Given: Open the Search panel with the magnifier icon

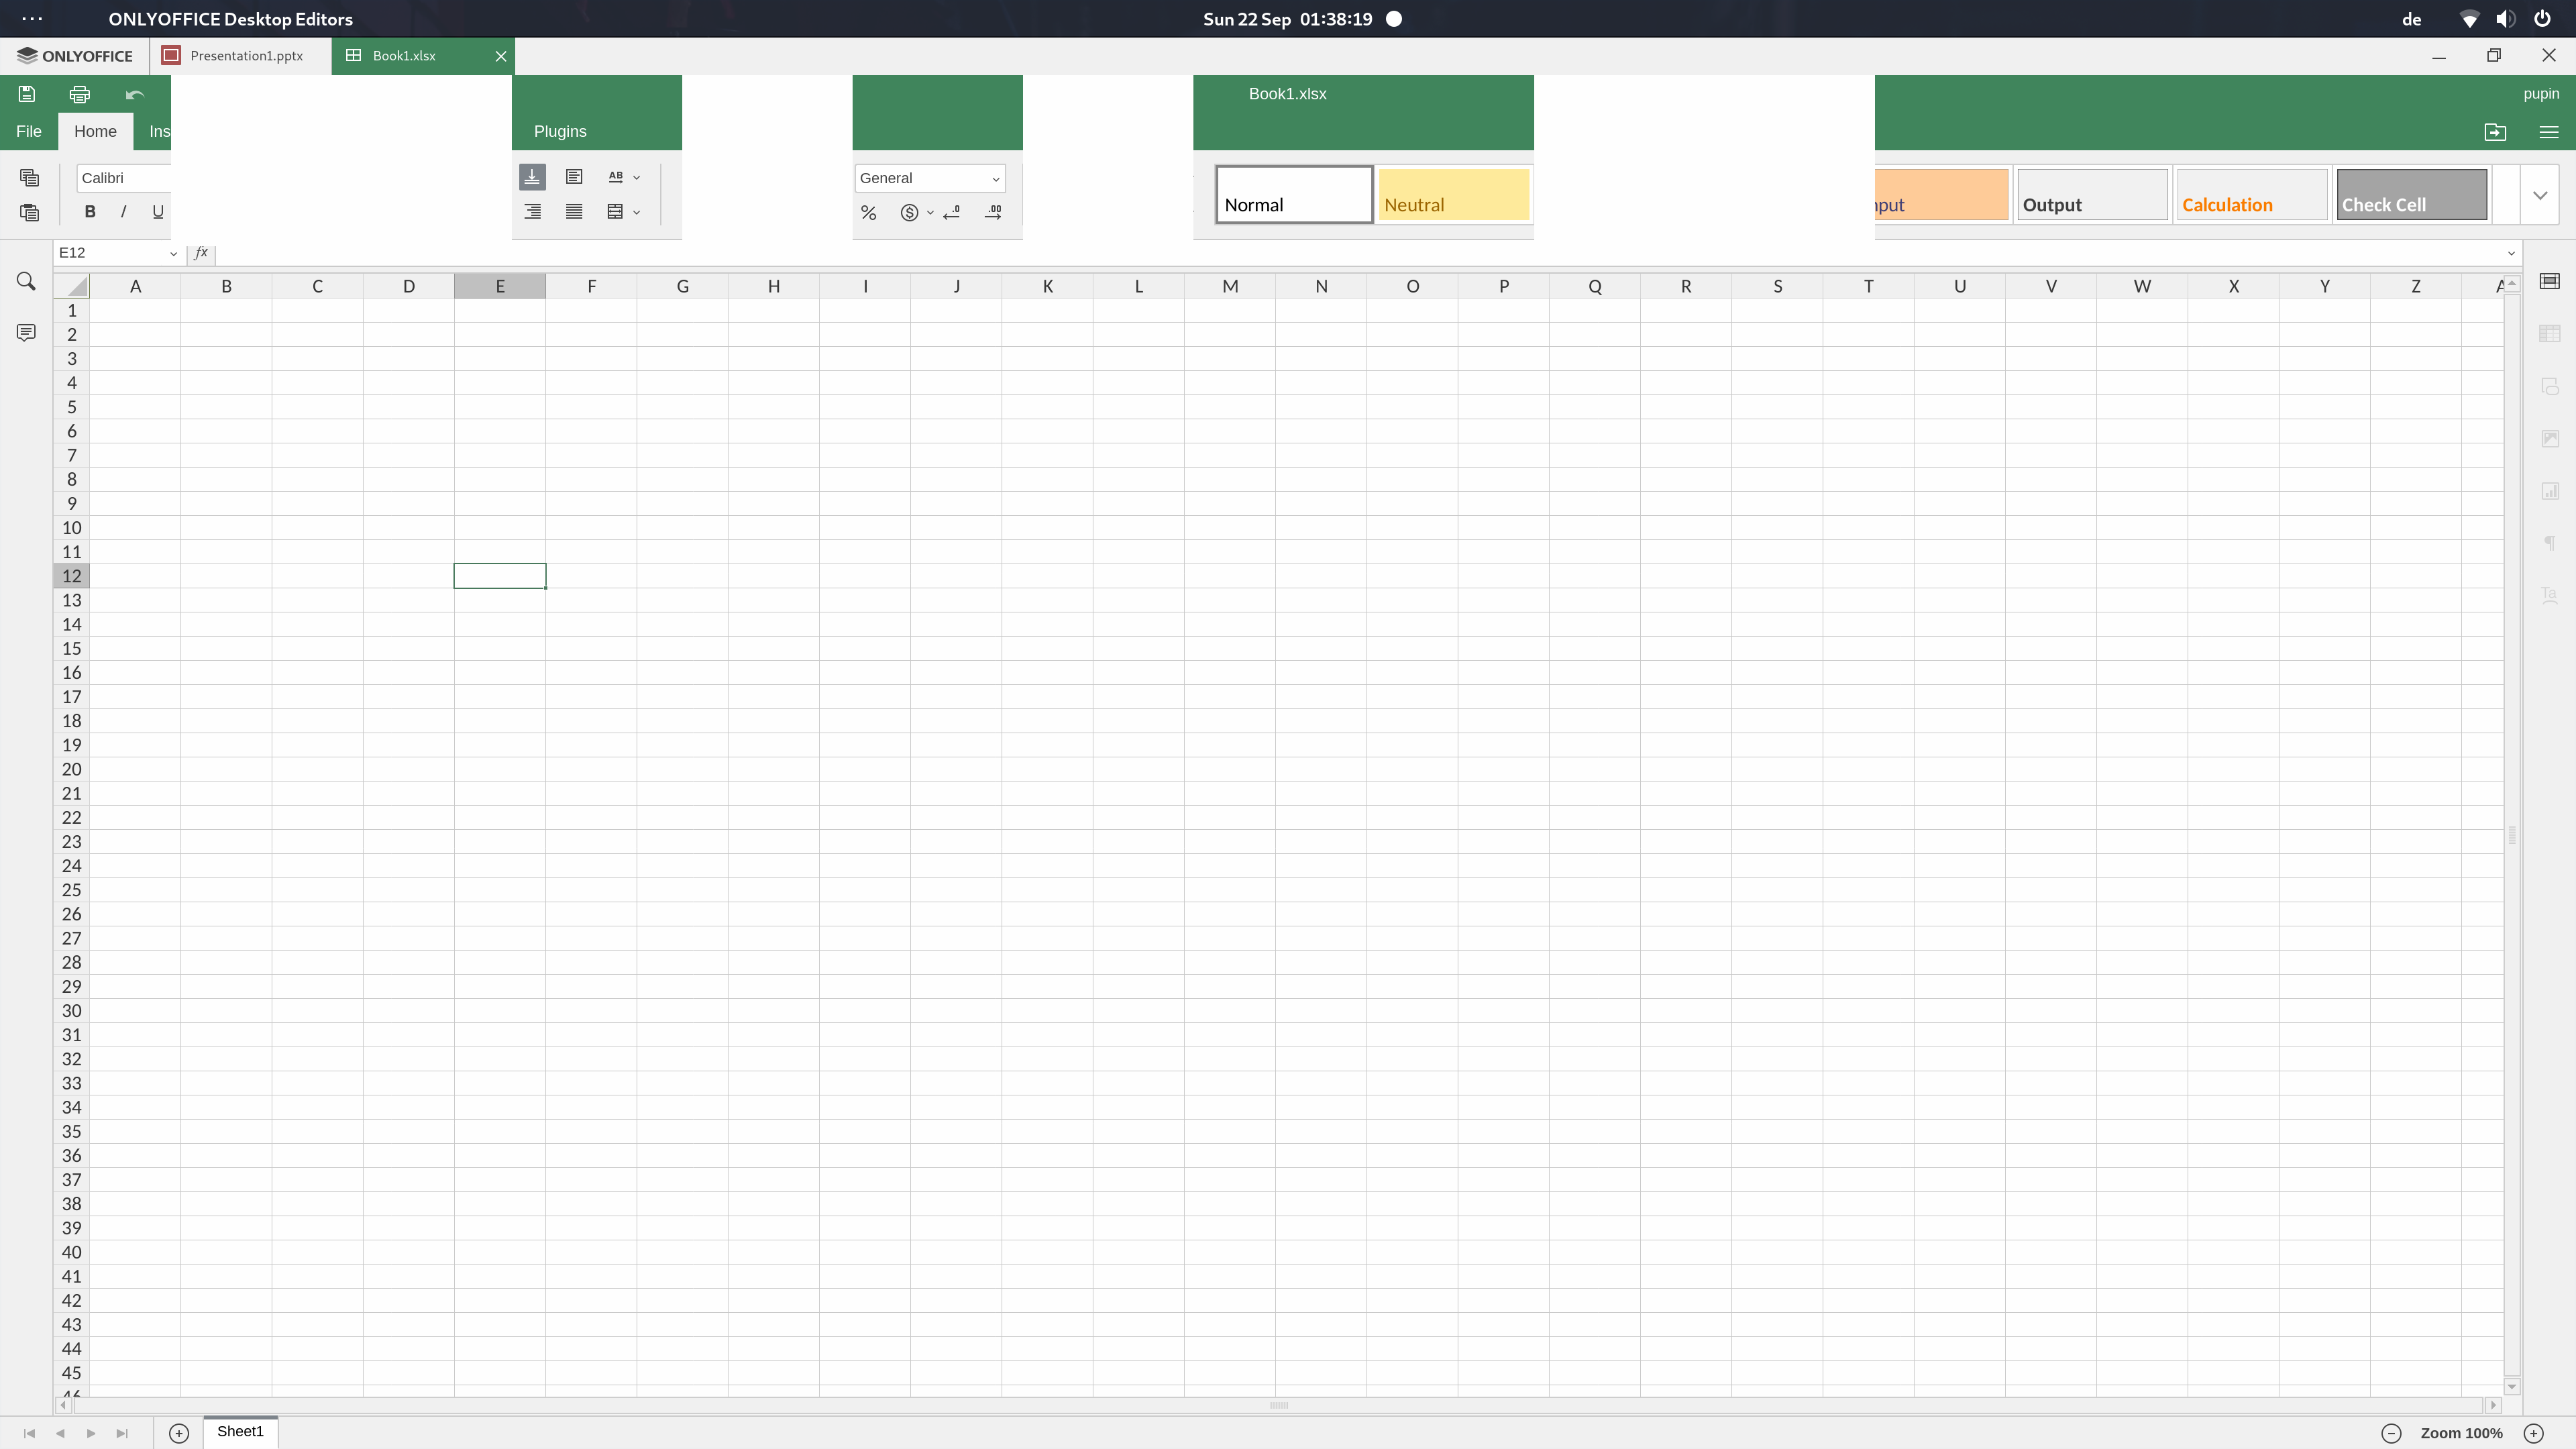Looking at the screenshot, I should tap(27, 282).
